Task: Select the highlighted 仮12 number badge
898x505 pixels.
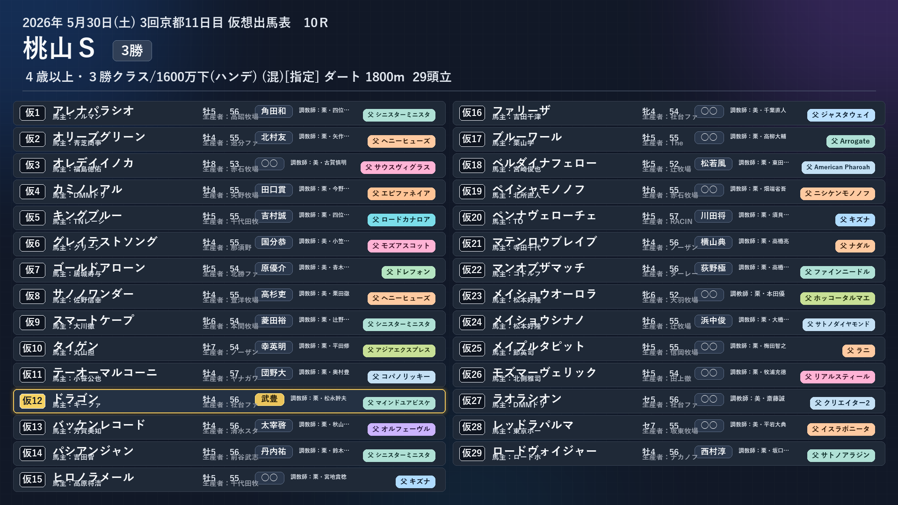Action: pos(33,401)
